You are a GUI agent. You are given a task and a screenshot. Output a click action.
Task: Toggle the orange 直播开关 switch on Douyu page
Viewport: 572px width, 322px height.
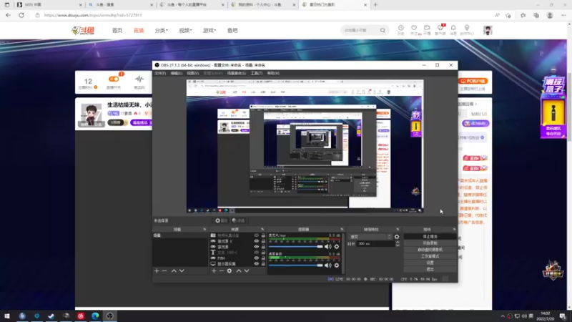tap(114, 79)
